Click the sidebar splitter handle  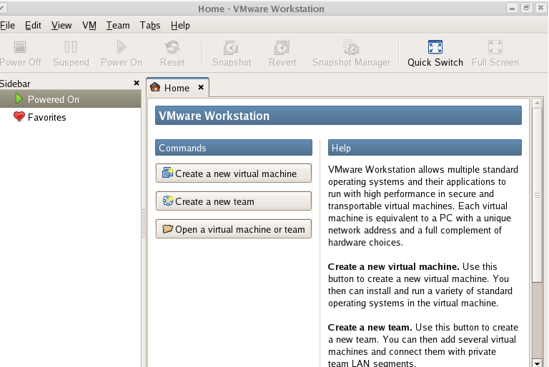[x=144, y=224]
